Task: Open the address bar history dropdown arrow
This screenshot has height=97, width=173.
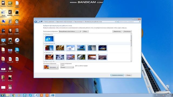Action: tap(115, 22)
